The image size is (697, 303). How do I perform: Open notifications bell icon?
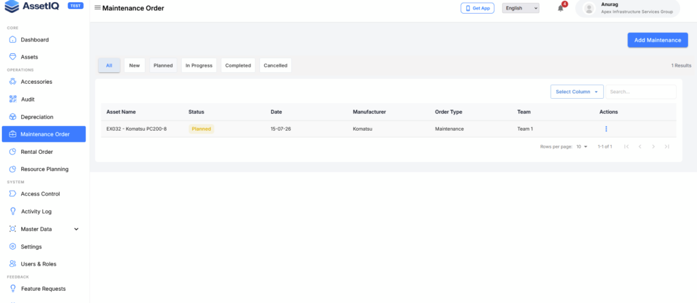(561, 8)
